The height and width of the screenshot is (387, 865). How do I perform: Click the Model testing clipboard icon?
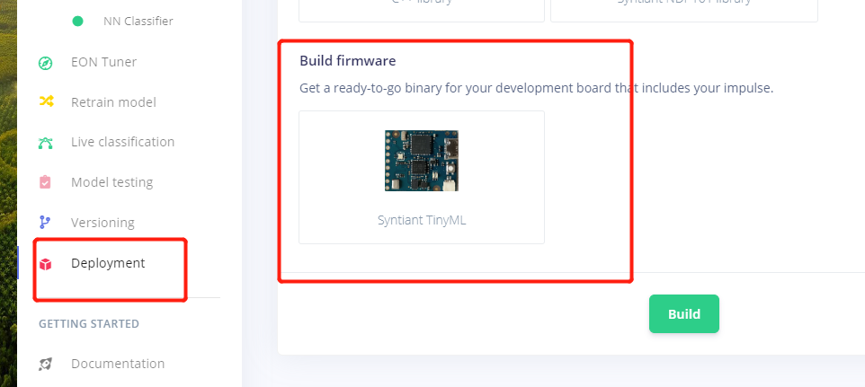pos(45,182)
